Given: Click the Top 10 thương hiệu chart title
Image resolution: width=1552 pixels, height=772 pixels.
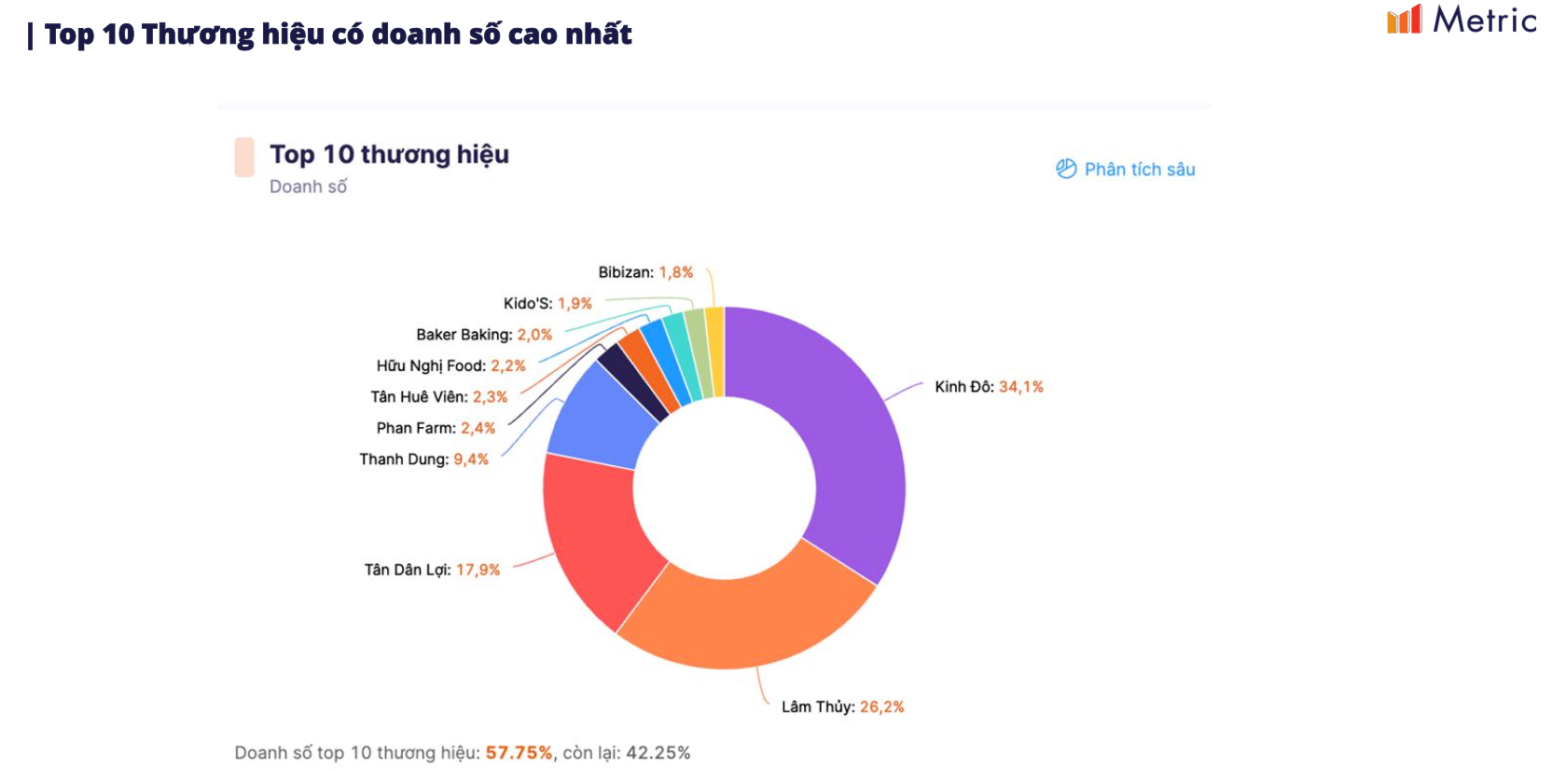Looking at the screenshot, I should coord(389,155).
